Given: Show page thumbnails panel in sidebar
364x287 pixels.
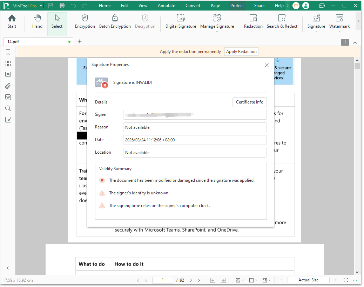Looking at the screenshot, I should [x=8, y=64].
